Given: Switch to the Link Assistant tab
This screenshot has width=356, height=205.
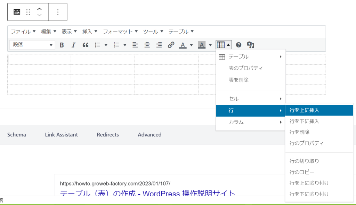Looking at the screenshot, I should click(61, 135).
